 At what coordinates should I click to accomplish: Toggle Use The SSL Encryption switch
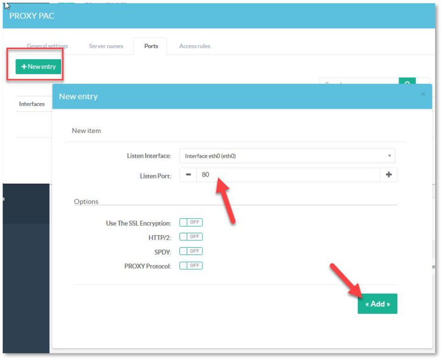tap(191, 222)
